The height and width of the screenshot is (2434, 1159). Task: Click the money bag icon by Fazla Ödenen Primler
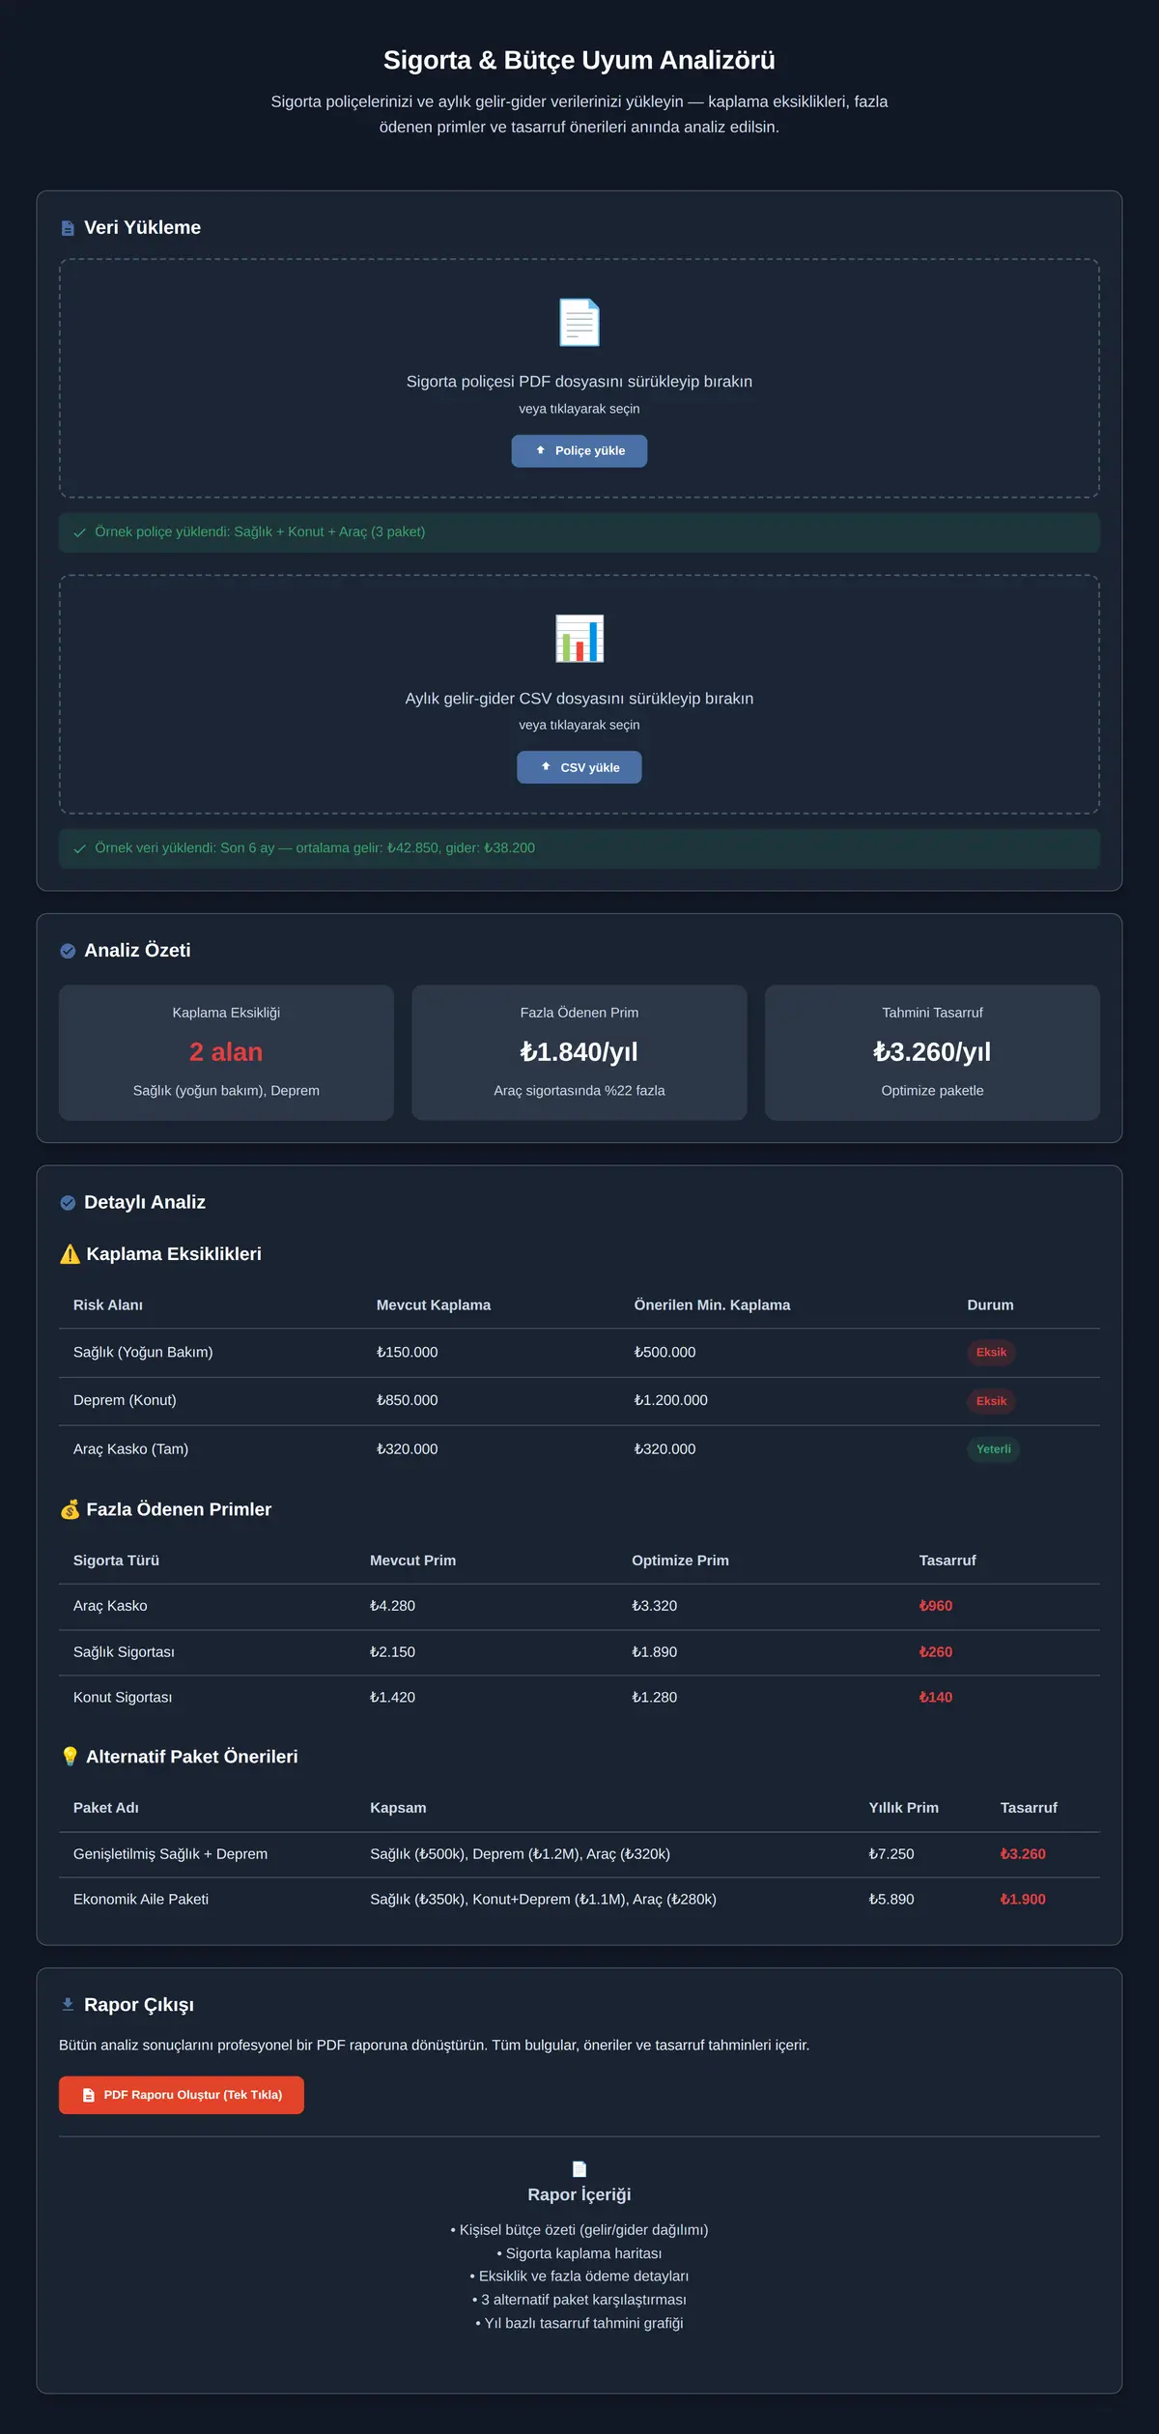tap(70, 1510)
